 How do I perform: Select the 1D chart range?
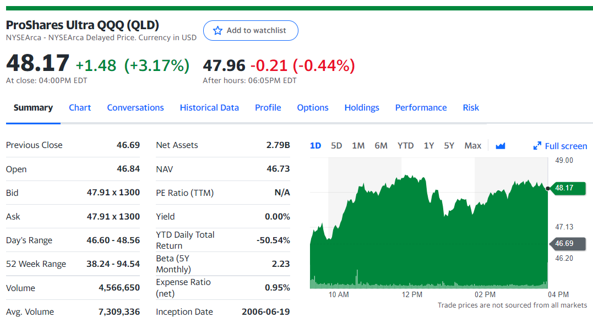coord(315,146)
